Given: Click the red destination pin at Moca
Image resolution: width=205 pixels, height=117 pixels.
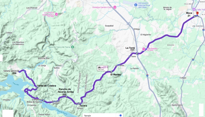Looking at the screenshot, I should [x=197, y=13].
